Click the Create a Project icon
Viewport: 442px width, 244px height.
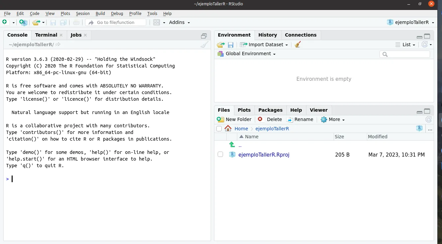point(23,22)
